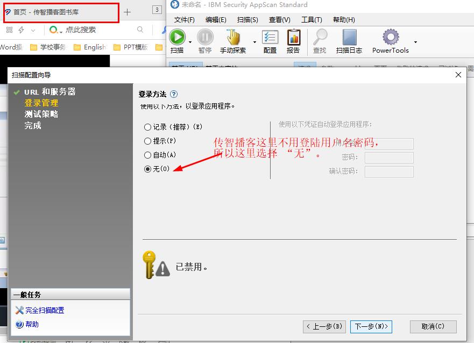This screenshot has width=474, height=343.
Task: Click the browser lightning bolt icon
Action: [21, 30]
